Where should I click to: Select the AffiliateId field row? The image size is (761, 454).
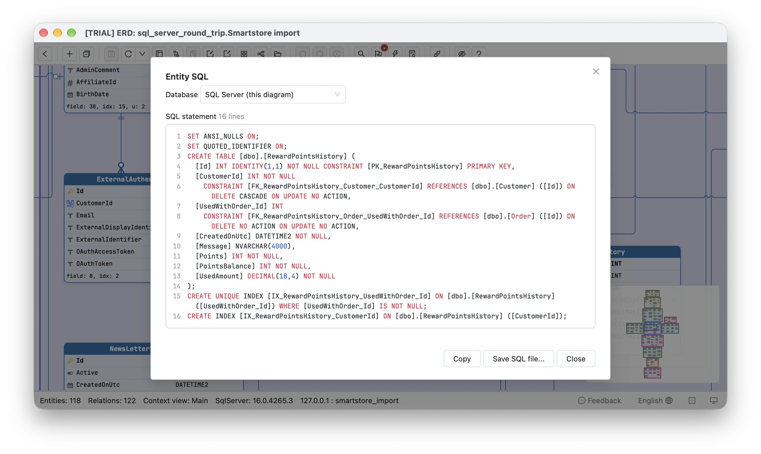(x=108, y=82)
